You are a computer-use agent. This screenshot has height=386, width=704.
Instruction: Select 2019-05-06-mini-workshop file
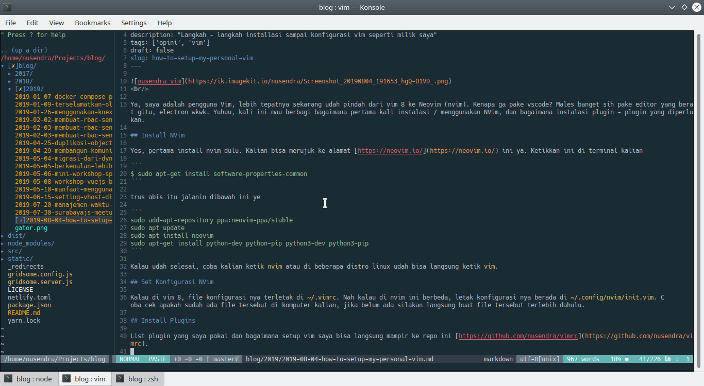coord(64,174)
